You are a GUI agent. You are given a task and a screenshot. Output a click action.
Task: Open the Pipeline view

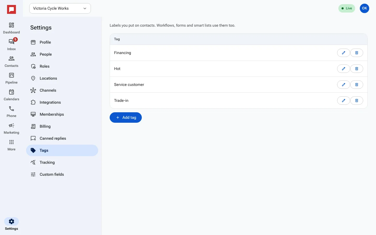pos(11,78)
